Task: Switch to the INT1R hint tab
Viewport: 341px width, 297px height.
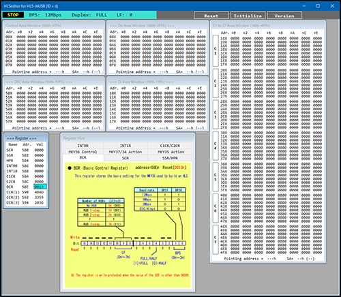Action: click(125, 146)
